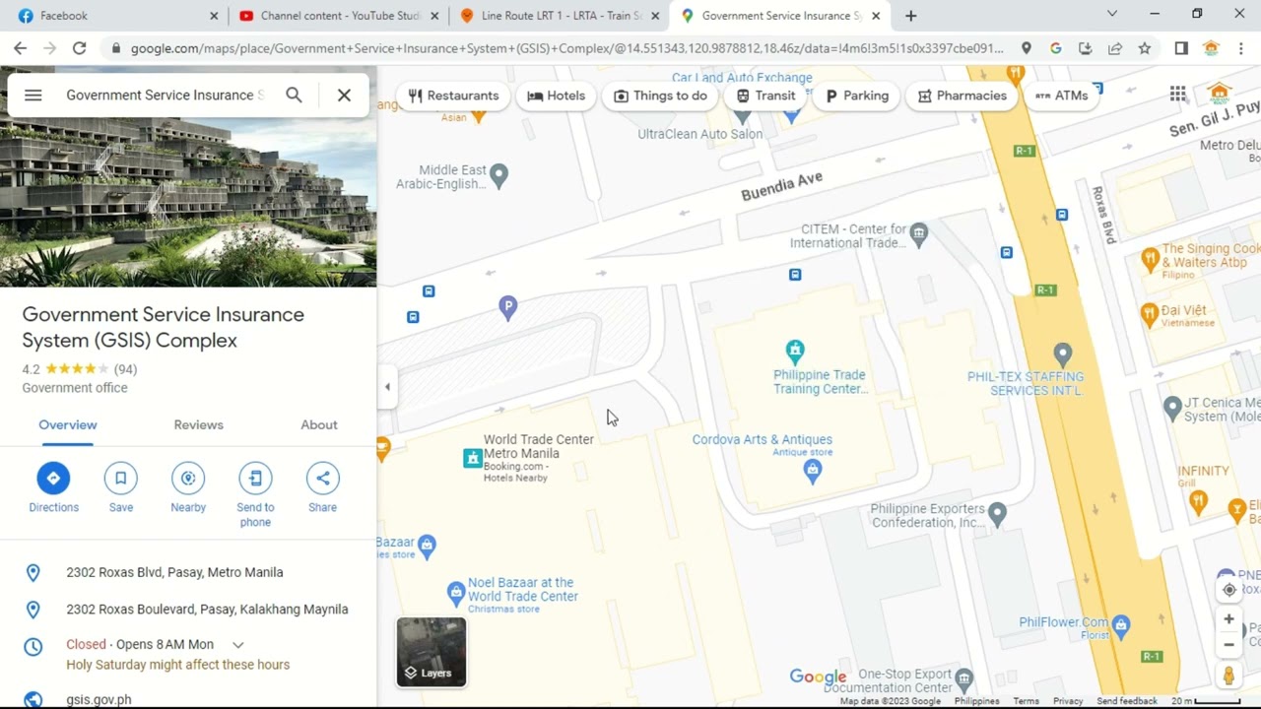The width and height of the screenshot is (1261, 709).
Task: Click the Noel Bazaar map pin
Action: (455, 593)
